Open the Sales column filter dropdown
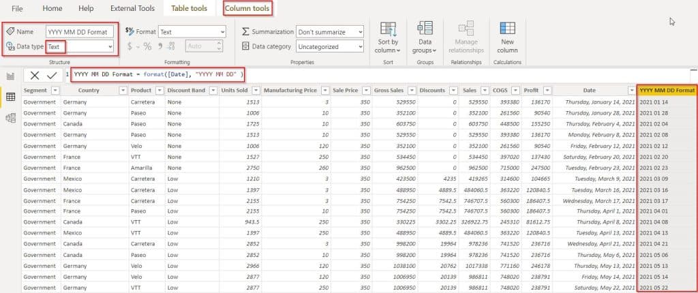Image resolution: width=698 pixels, height=293 pixels. tap(485, 91)
